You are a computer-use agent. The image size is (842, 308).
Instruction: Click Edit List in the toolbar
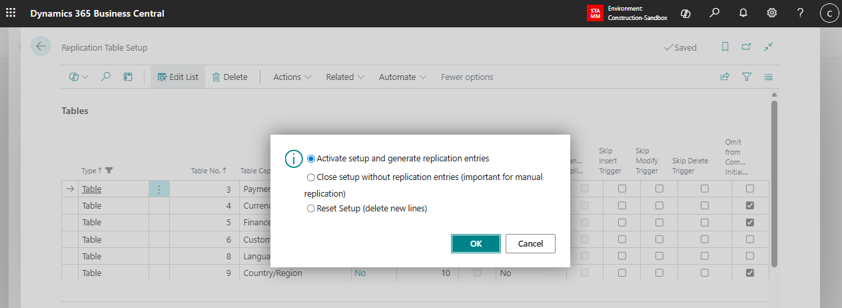pos(178,77)
